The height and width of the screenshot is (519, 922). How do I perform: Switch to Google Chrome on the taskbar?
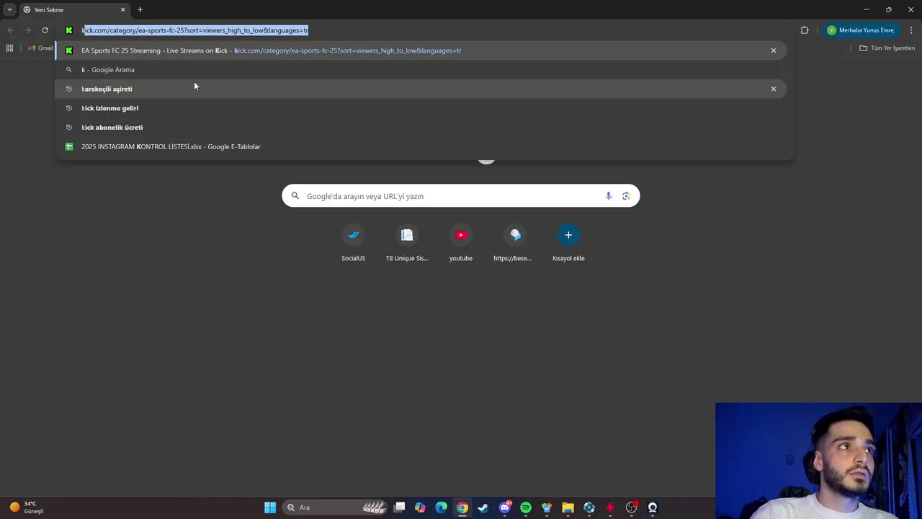(x=462, y=507)
